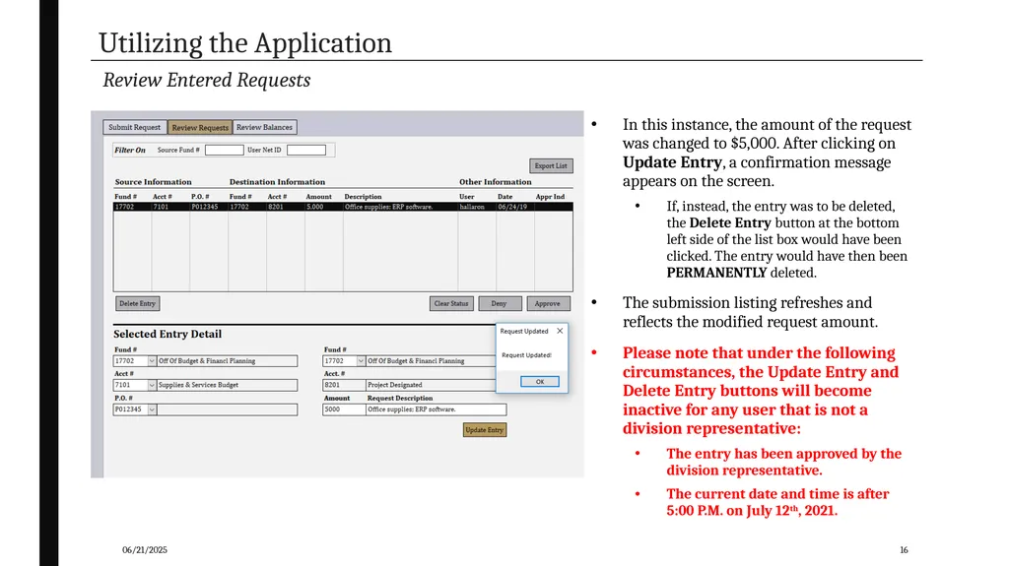Click the Clear Status button
1009x566 pixels.
tap(451, 303)
